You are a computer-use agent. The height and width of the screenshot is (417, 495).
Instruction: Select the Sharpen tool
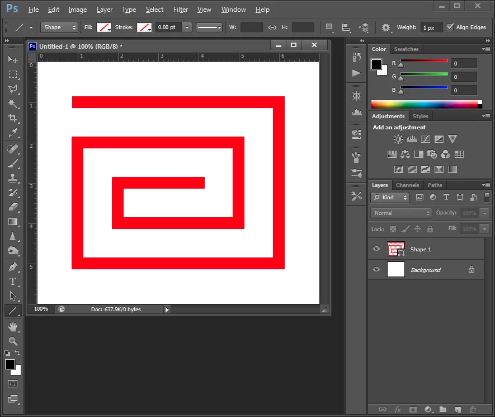13,237
